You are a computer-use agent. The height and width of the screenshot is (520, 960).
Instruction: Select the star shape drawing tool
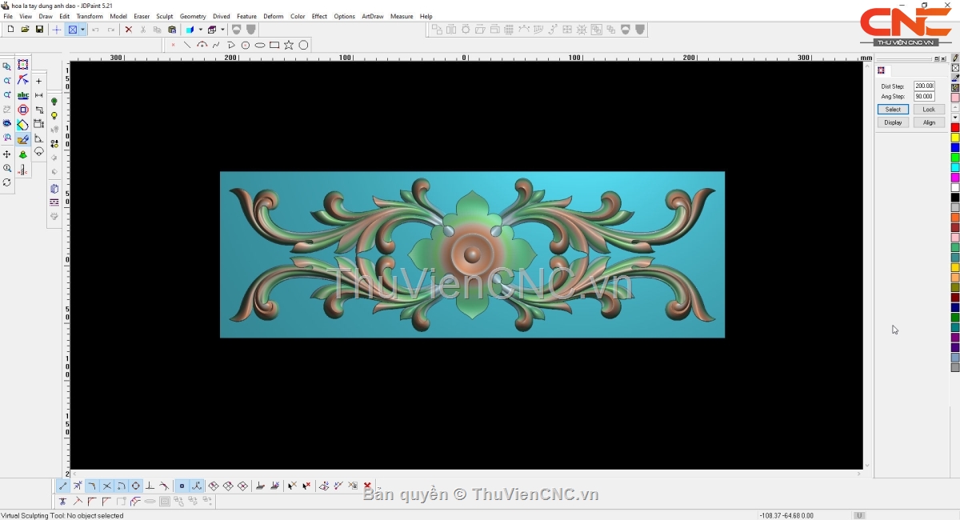tap(289, 45)
